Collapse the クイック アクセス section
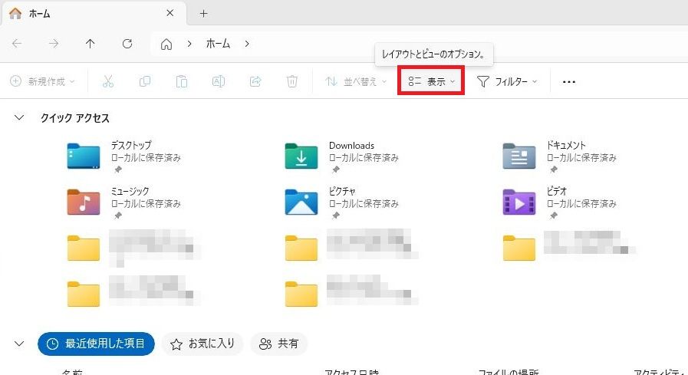This screenshot has height=375, width=688. [19, 118]
